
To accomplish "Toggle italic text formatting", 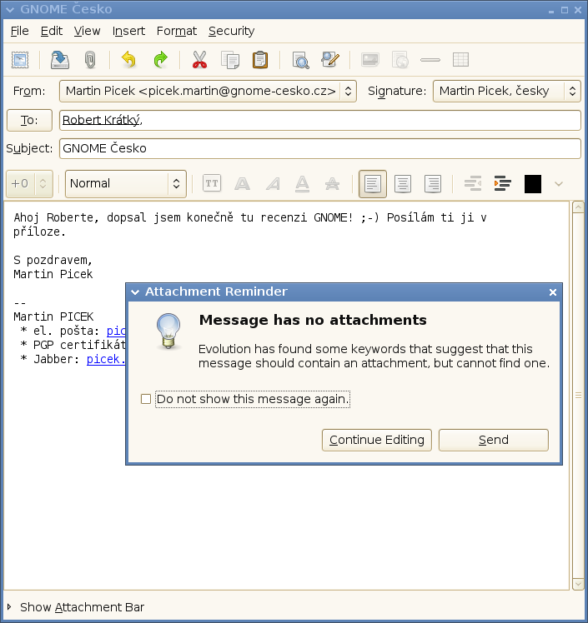I will [273, 184].
